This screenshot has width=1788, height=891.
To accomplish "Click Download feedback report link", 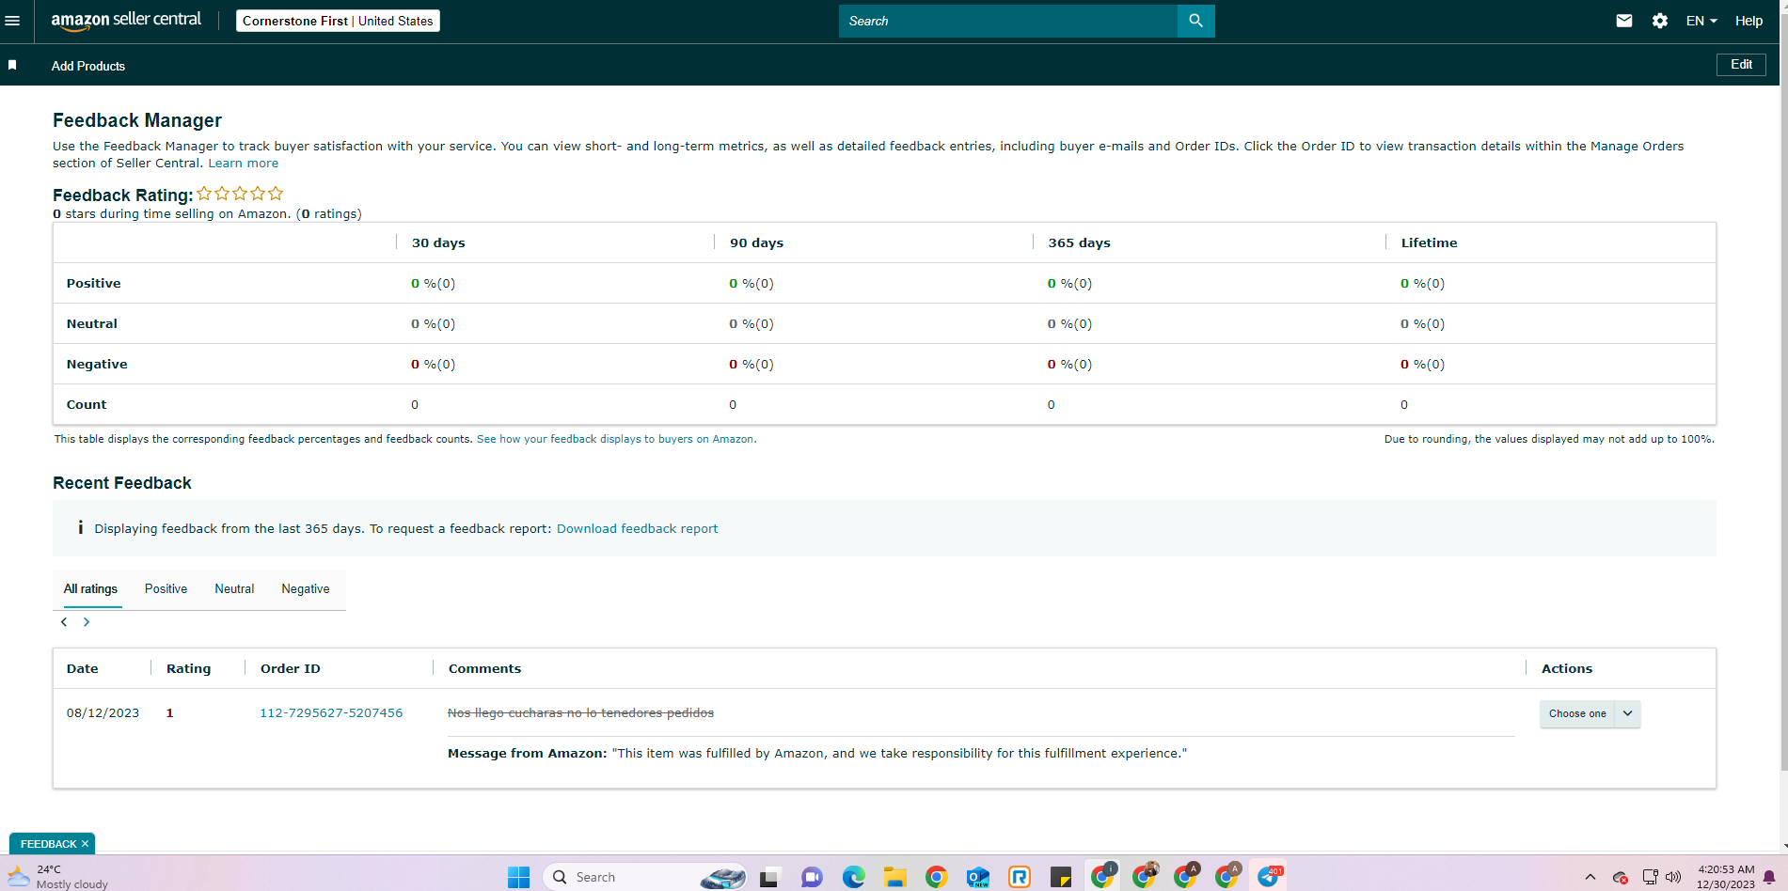I will [x=637, y=529].
